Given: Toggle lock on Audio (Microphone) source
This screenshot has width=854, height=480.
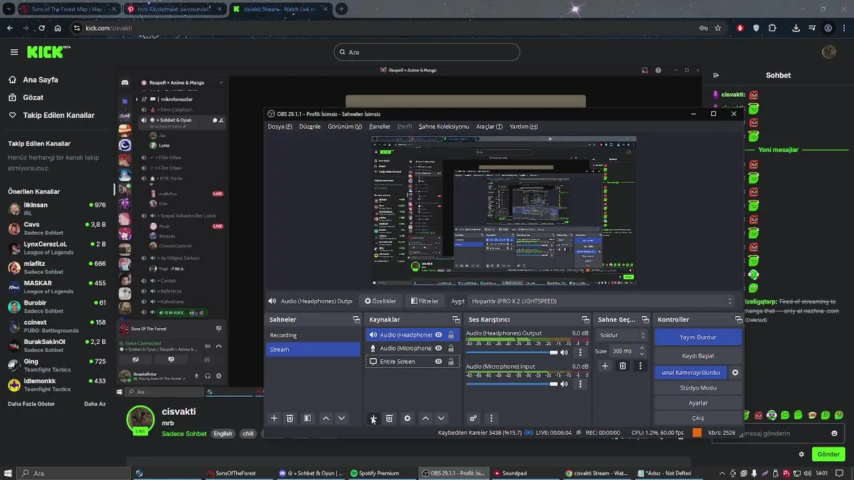Looking at the screenshot, I should [x=451, y=348].
